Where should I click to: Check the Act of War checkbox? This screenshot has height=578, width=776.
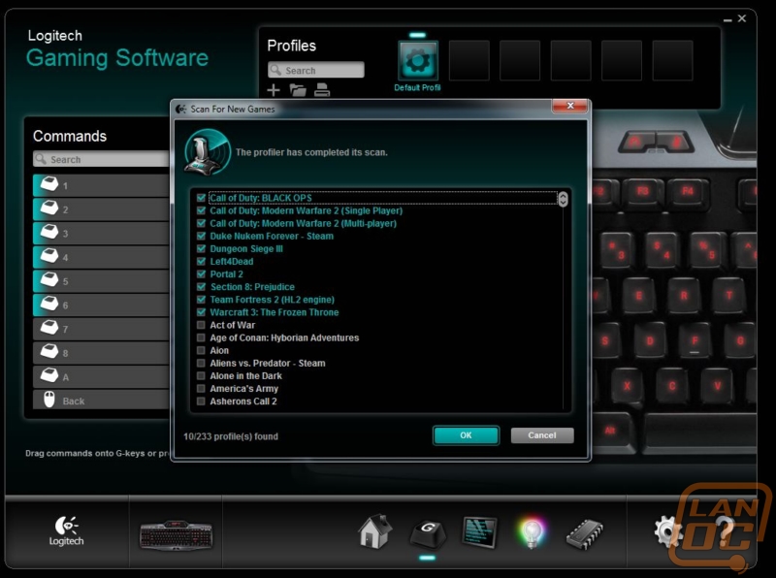pyautogui.click(x=201, y=325)
